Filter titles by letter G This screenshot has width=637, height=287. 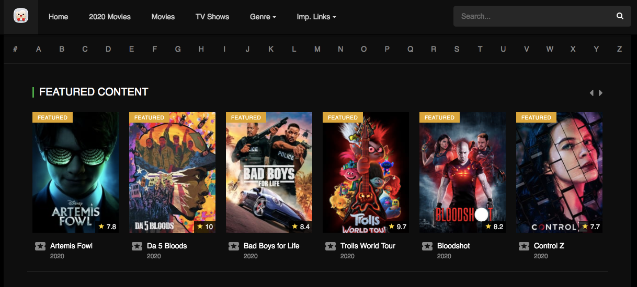(x=178, y=49)
